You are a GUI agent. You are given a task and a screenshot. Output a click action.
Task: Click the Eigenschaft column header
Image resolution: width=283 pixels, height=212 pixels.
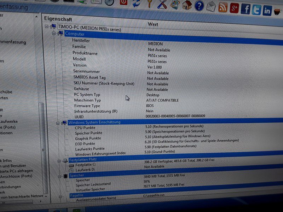(x=58, y=19)
